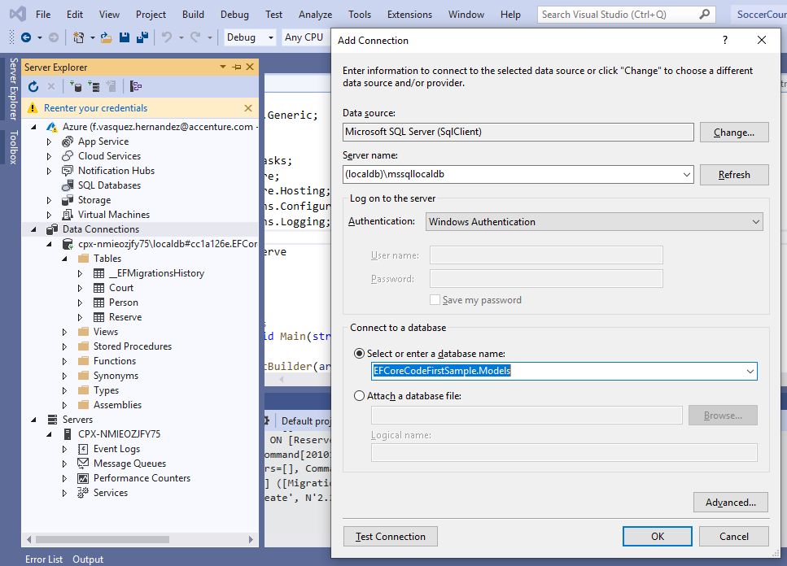Click the Advanced... button
The width and height of the screenshot is (787, 566).
pyautogui.click(x=730, y=503)
